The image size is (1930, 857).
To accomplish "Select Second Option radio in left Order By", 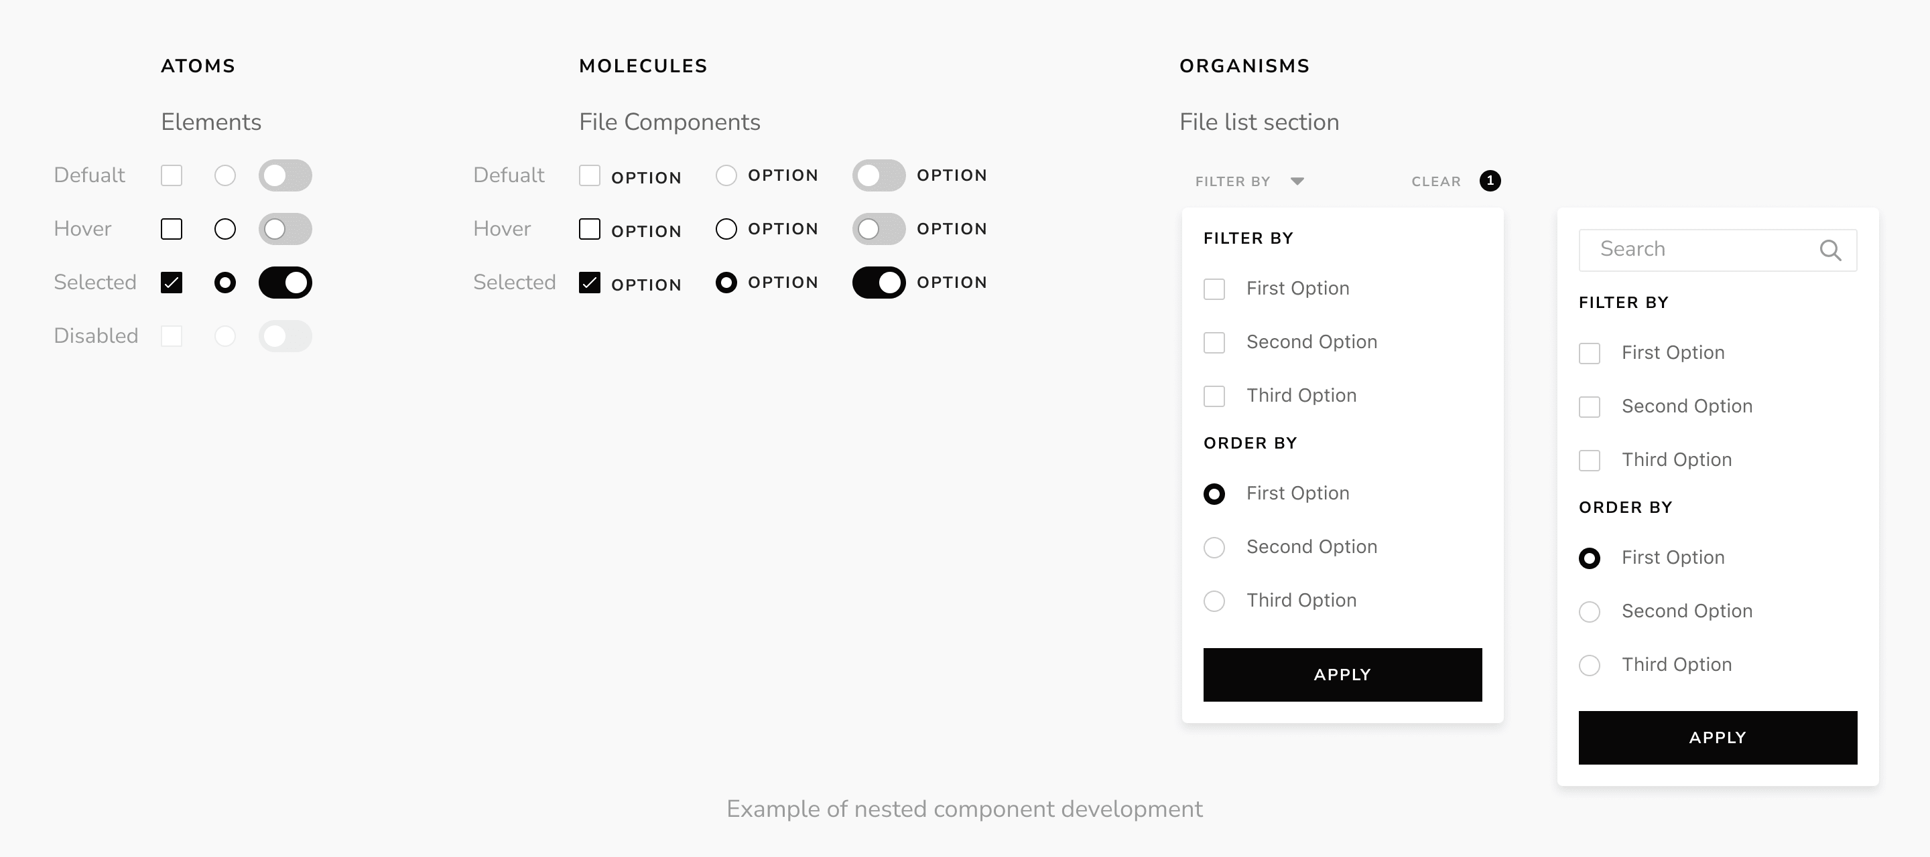I will 1214,548.
